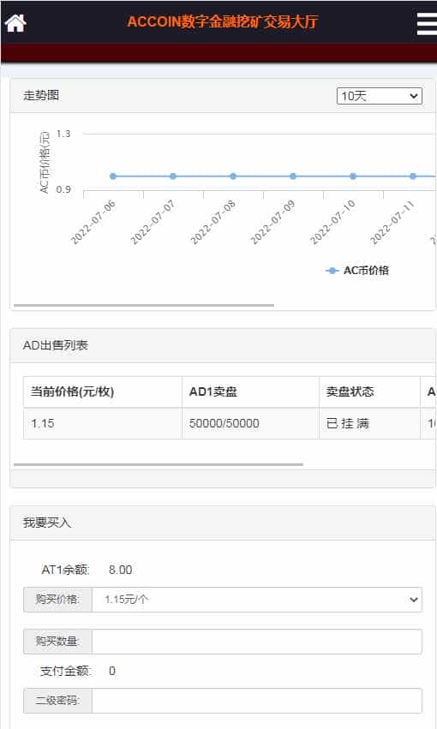Expand the 10天 time range dropdown
This screenshot has height=729, width=437.
tap(379, 96)
